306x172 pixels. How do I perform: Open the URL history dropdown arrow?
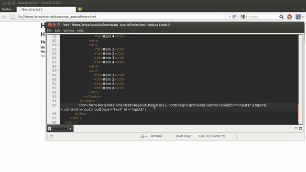click(x=229, y=17)
